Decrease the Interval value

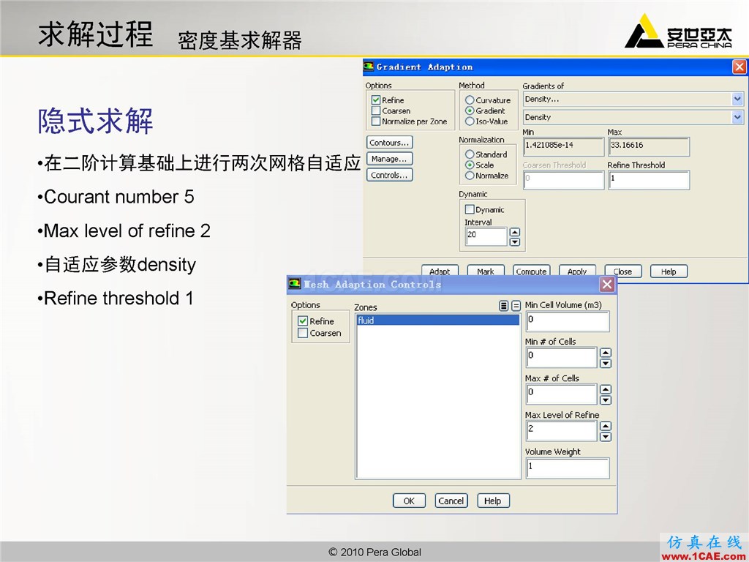click(x=515, y=241)
